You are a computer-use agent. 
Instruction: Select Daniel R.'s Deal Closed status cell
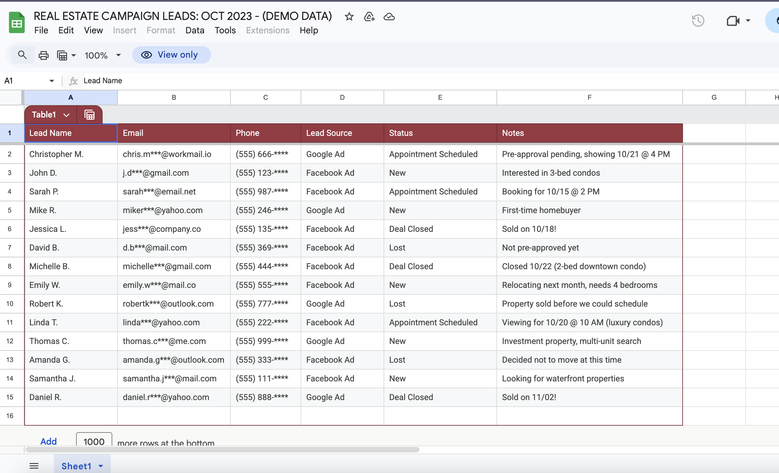[440, 397]
